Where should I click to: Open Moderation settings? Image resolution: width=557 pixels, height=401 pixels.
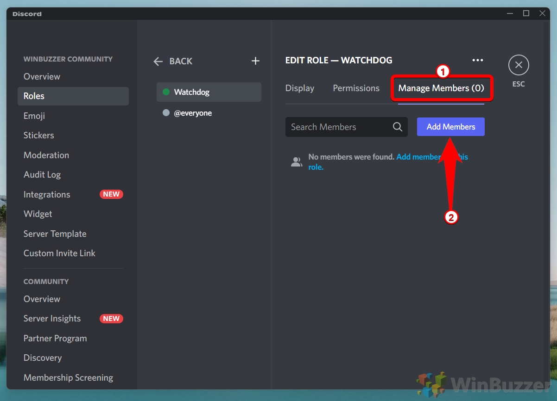click(x=73, y=155)
